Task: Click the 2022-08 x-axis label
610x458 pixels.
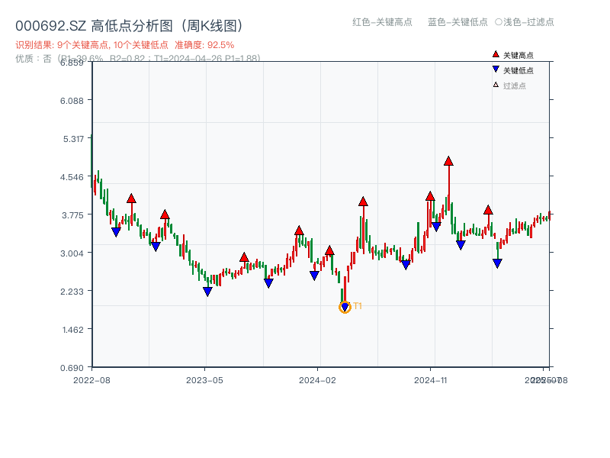Action: click(x=91, y=380)
